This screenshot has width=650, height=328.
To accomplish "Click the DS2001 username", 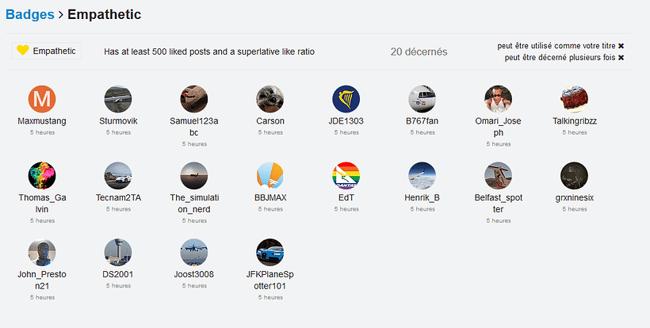I will coord(118,275).
